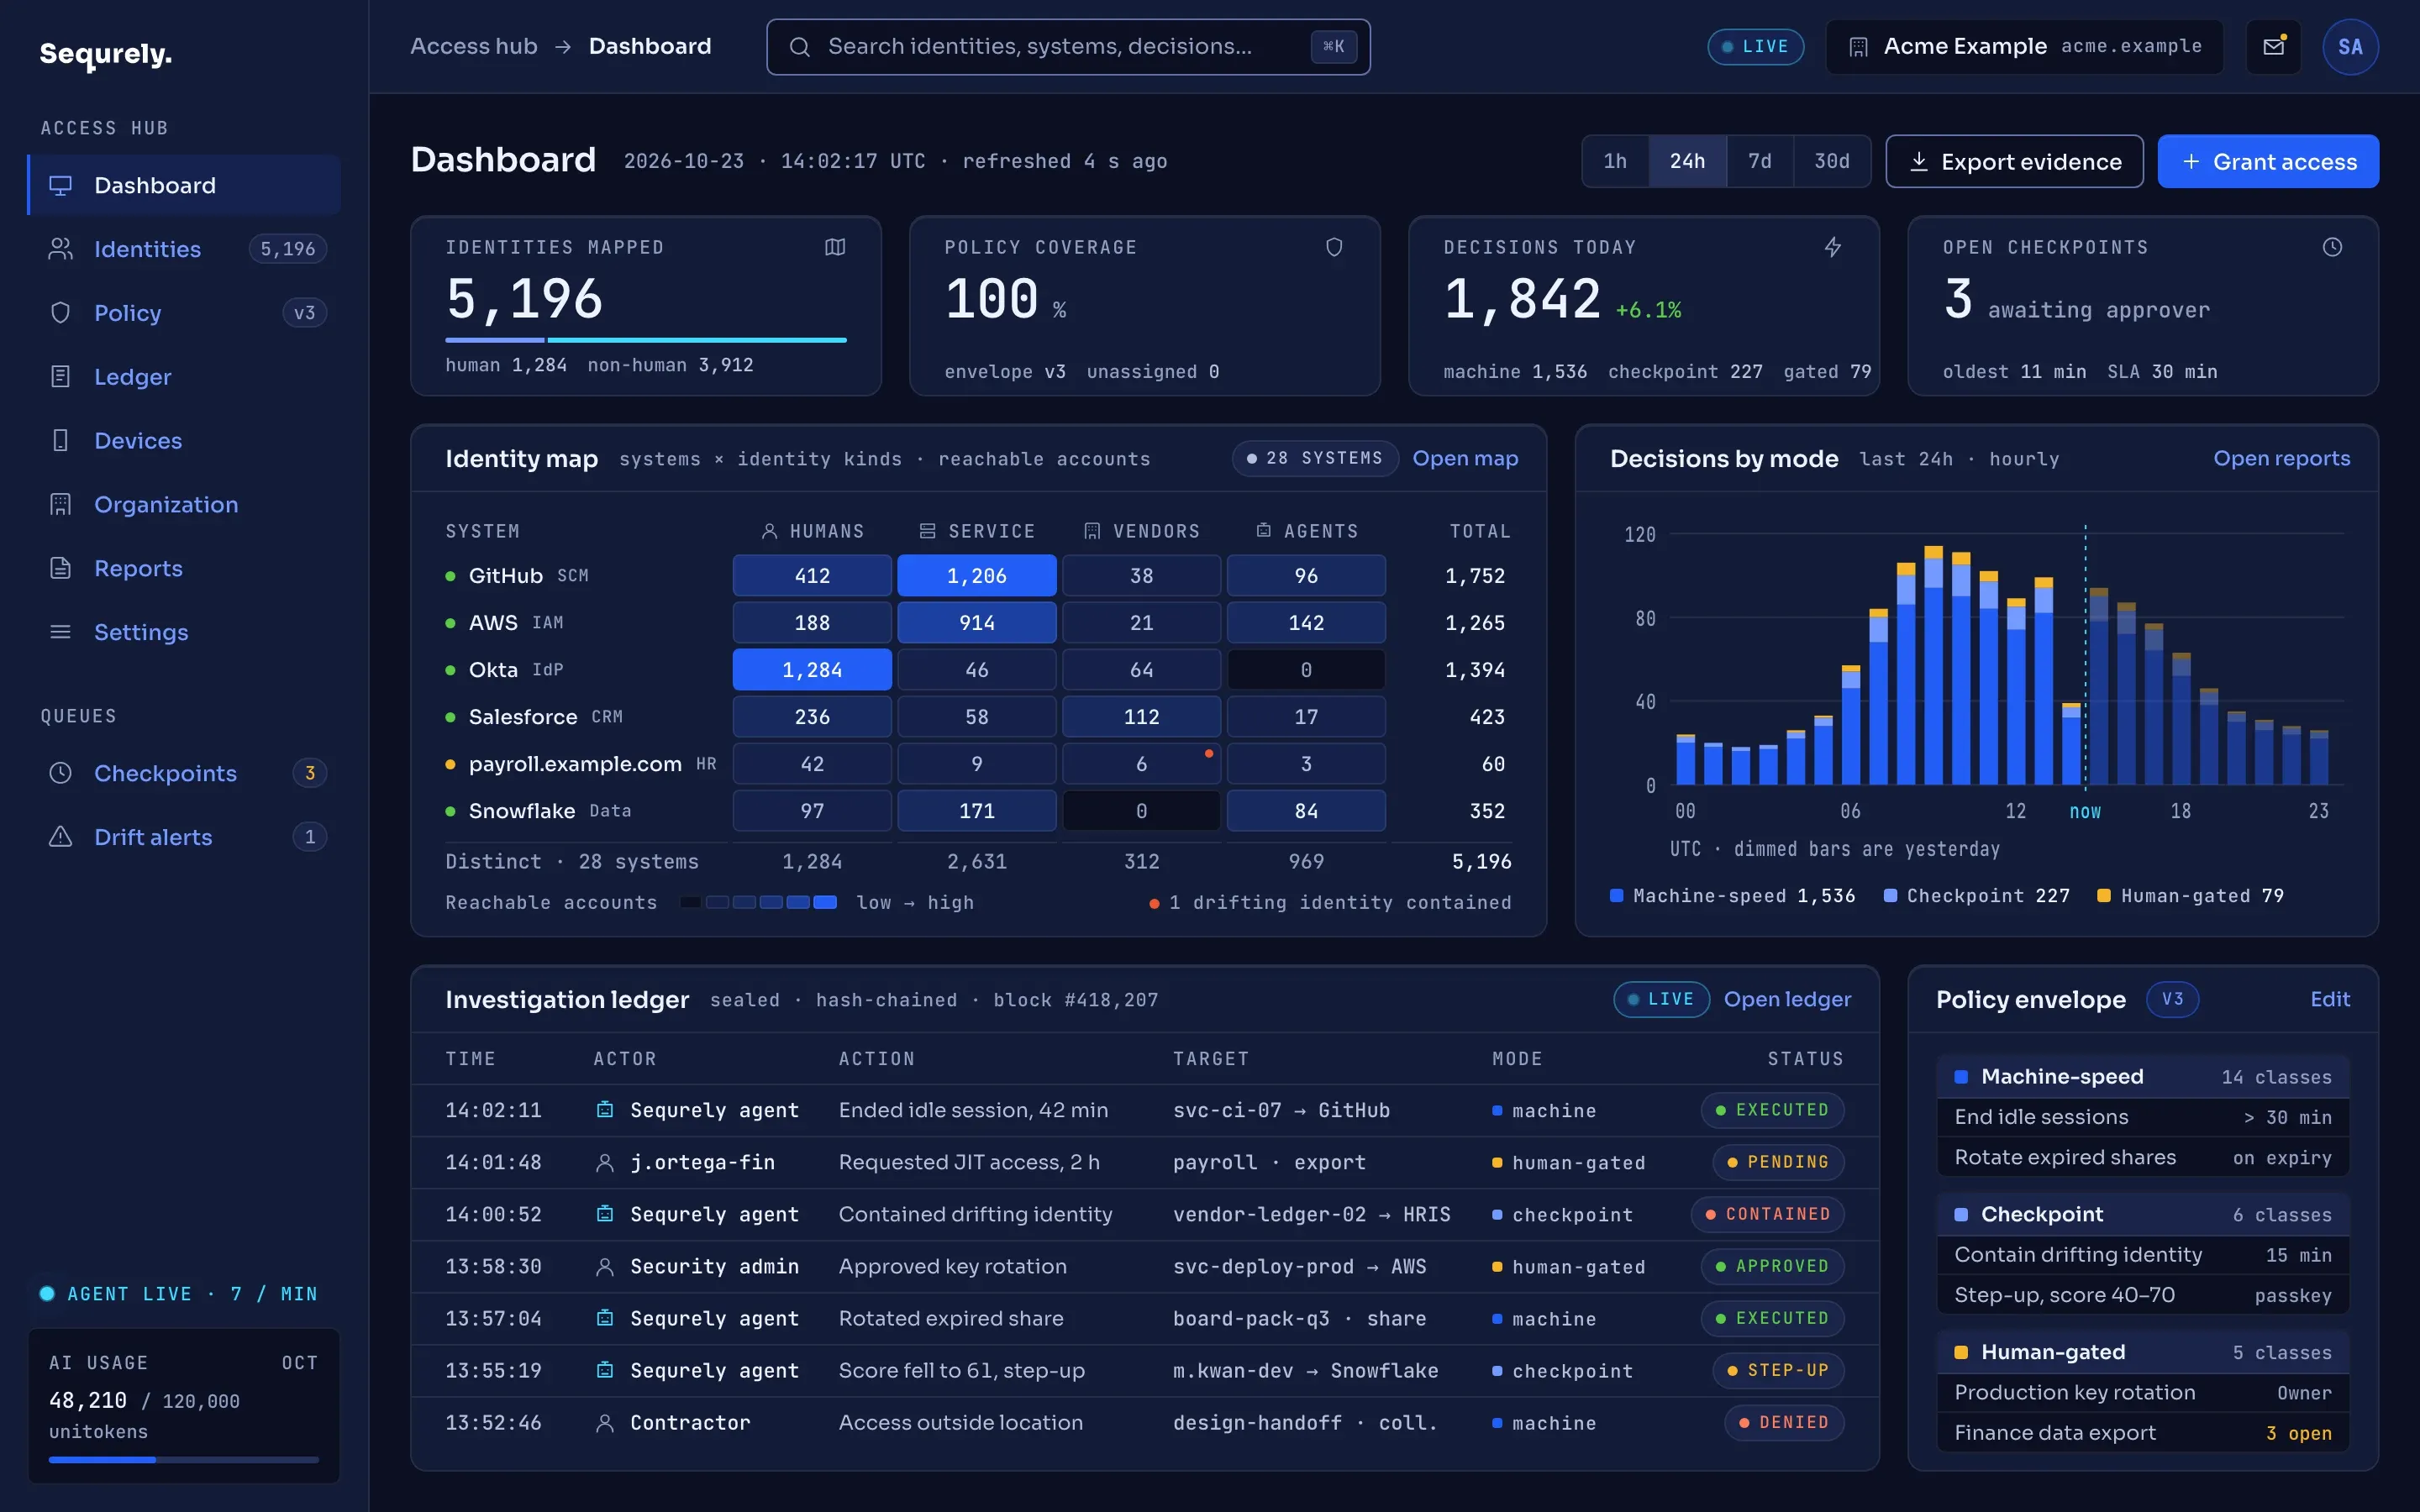
Task: Click the search identities input field
Action: (1068, 47)
